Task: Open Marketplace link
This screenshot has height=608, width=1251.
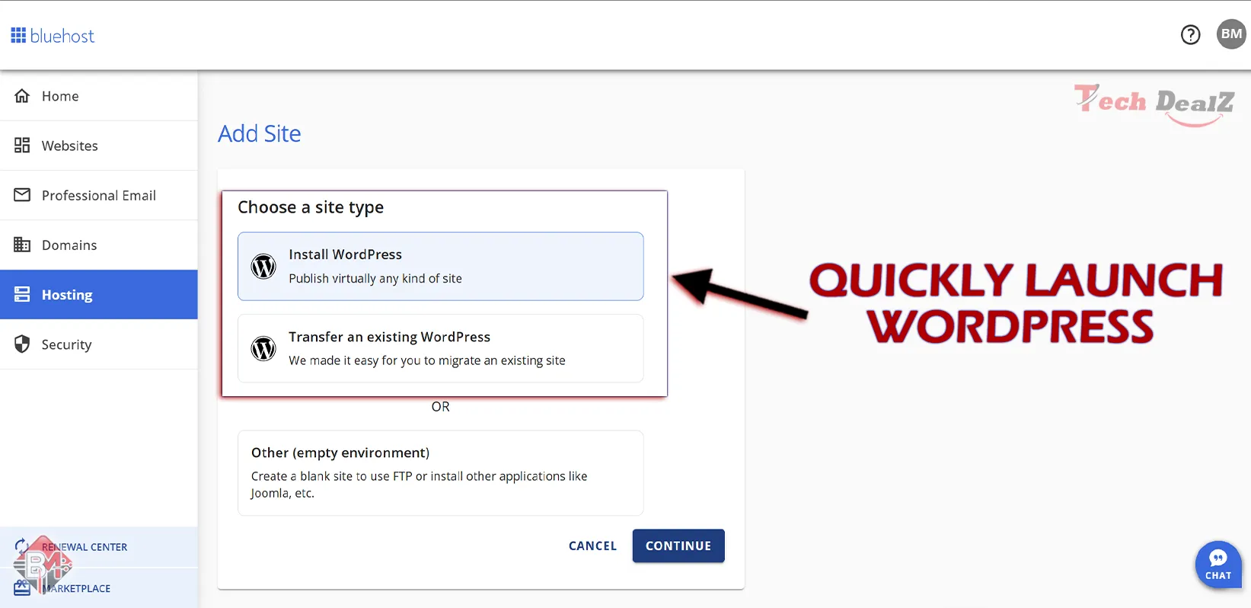Action: [x=76, y=588]
